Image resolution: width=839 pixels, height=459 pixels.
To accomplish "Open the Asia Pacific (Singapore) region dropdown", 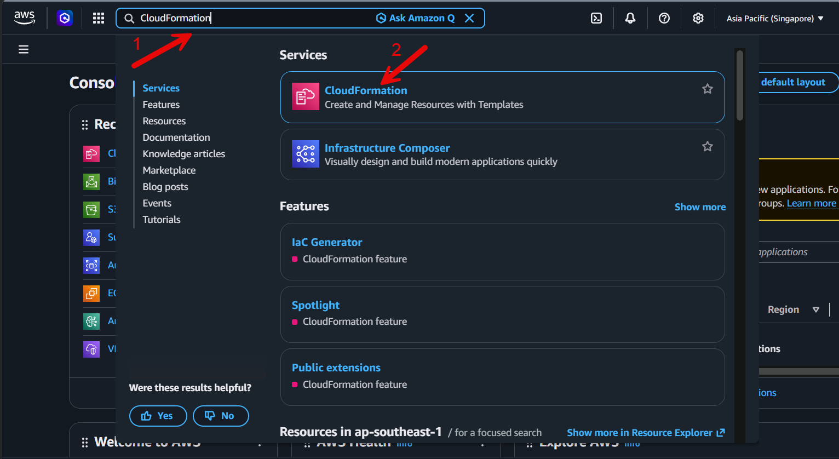I will [775, 19].
